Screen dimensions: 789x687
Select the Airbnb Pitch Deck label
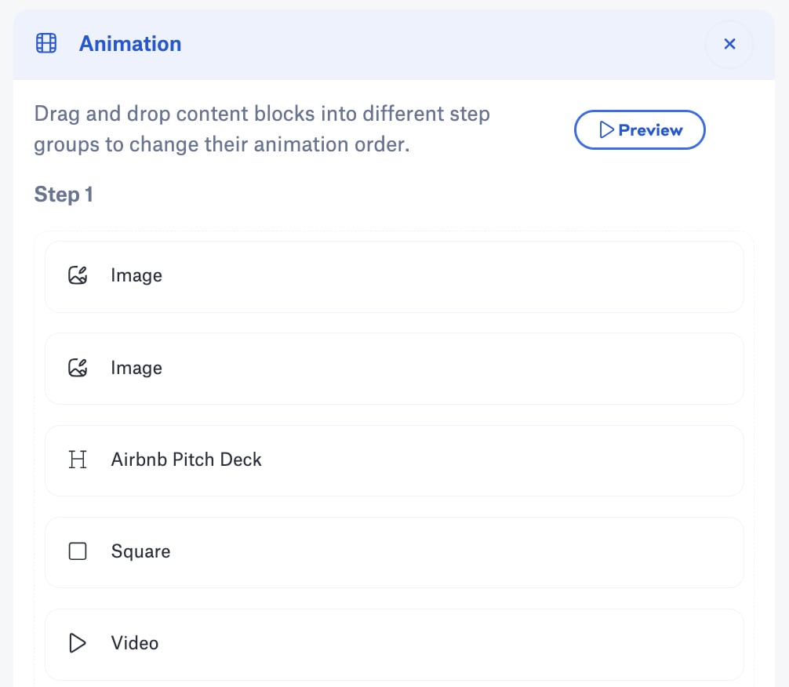pos(186,460)
